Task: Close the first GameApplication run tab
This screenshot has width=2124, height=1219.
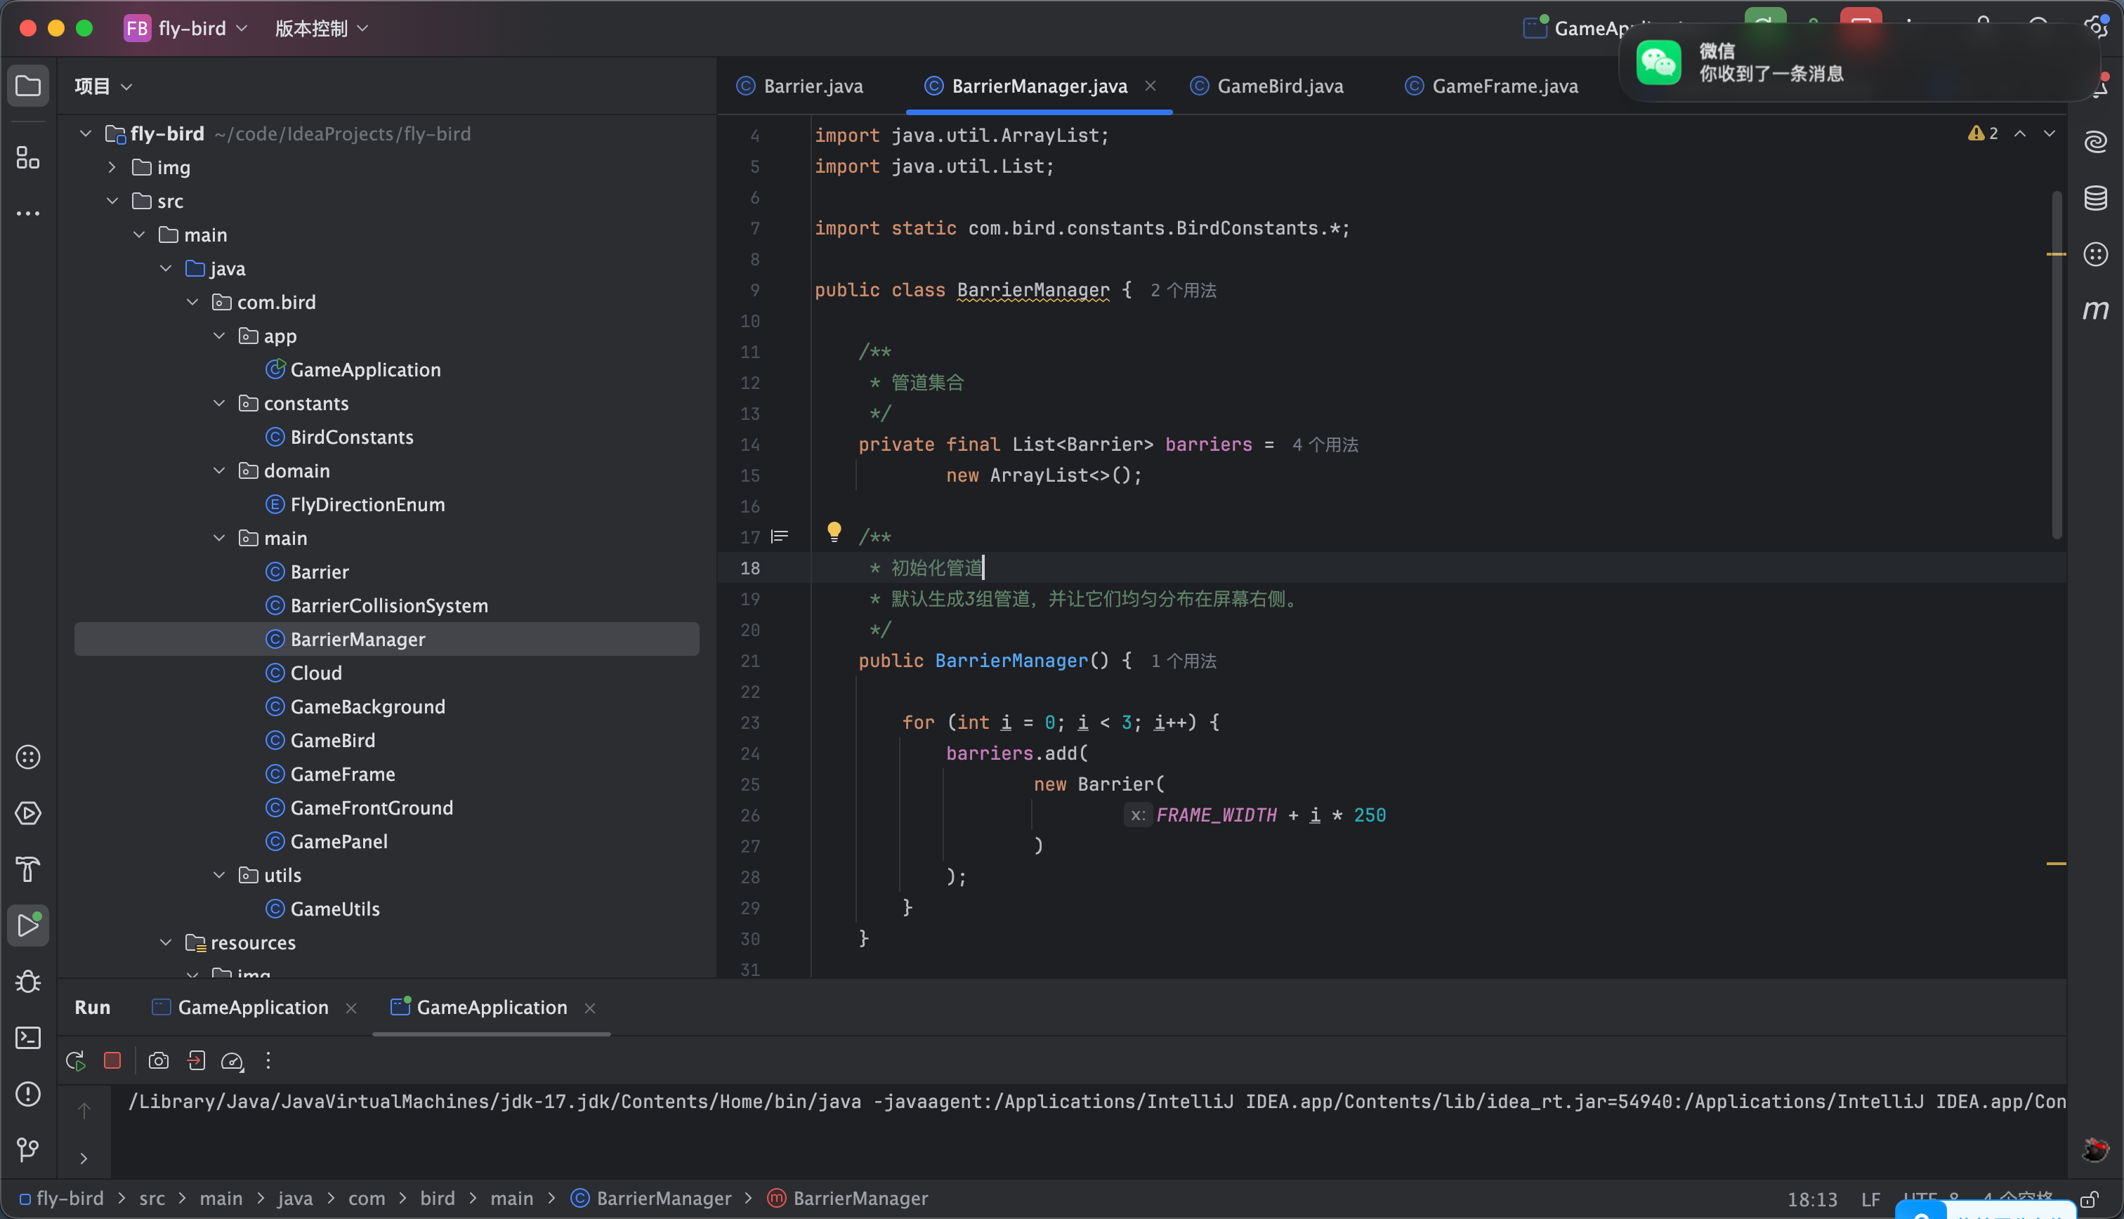Action: tap(350, 1008)
